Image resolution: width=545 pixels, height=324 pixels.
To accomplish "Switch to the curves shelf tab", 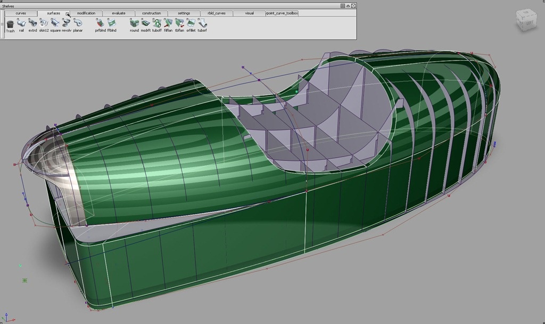I will pyautogui.click(x=21, y=13).
